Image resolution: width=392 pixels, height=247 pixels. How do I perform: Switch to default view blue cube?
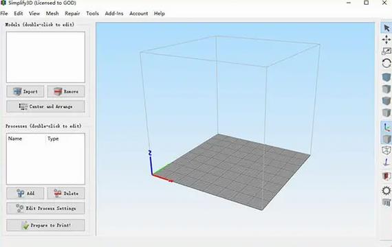[x=386, y=78]
